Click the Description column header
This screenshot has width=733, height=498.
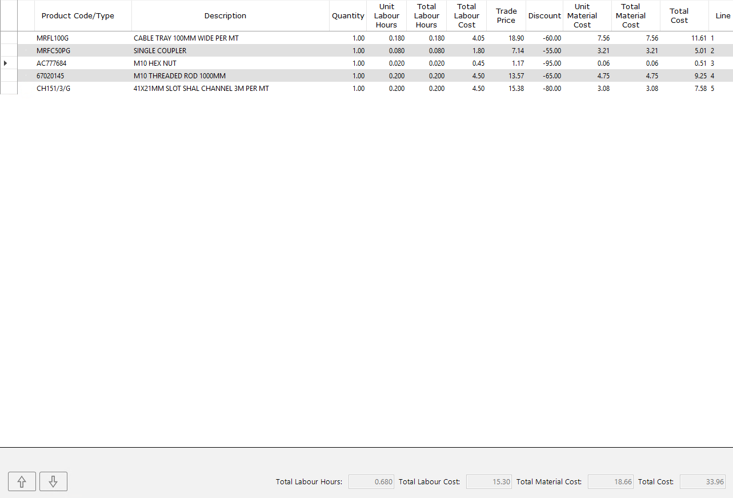225,16
